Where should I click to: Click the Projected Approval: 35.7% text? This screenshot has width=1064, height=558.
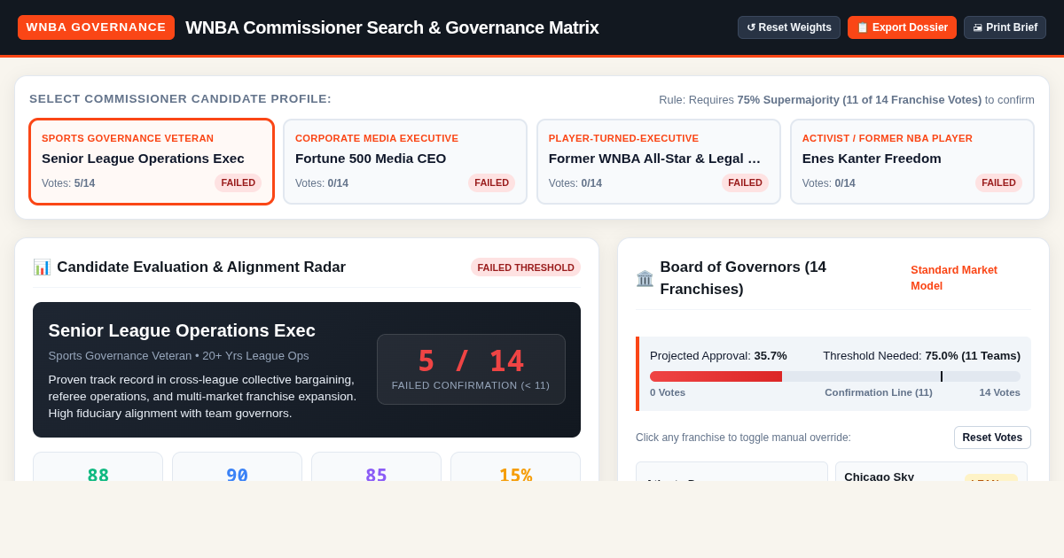pos(718,355)
